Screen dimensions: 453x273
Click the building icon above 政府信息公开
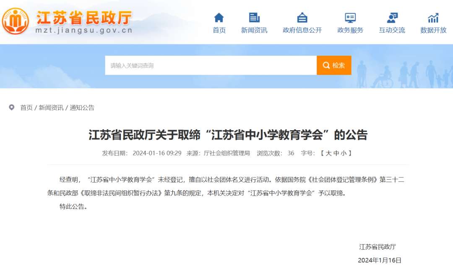[302, 18]
